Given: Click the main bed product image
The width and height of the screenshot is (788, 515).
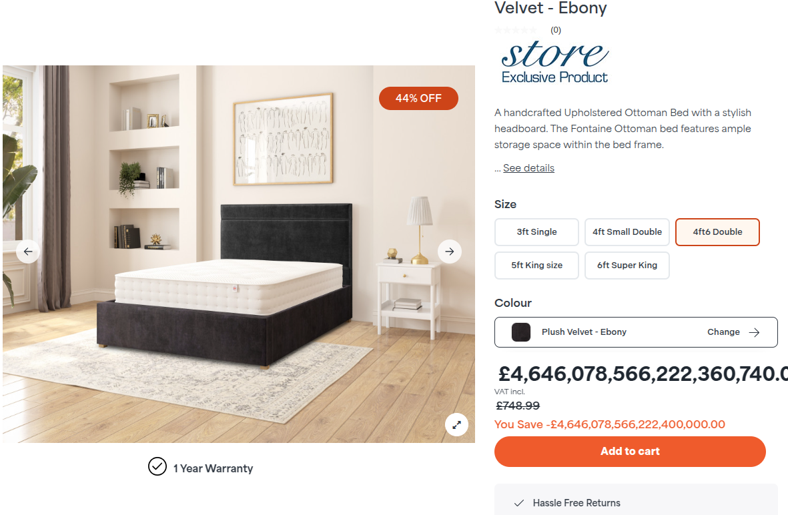Looking at the screenshot, I should (239, 253).
